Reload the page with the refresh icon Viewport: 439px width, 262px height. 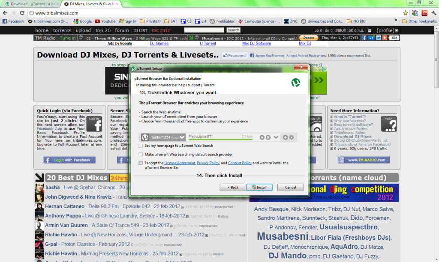[23, 13]
